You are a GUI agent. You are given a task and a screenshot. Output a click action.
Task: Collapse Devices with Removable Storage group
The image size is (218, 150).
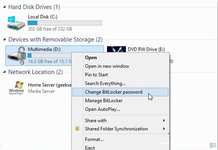pos(4,40)
